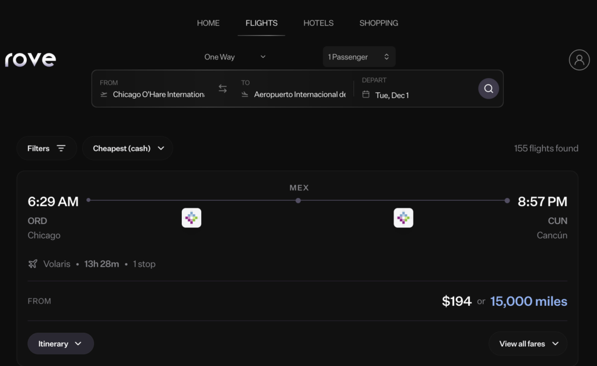597x366 pixels.
Task: Edit the From airport field
Action: tap(152, 89)
